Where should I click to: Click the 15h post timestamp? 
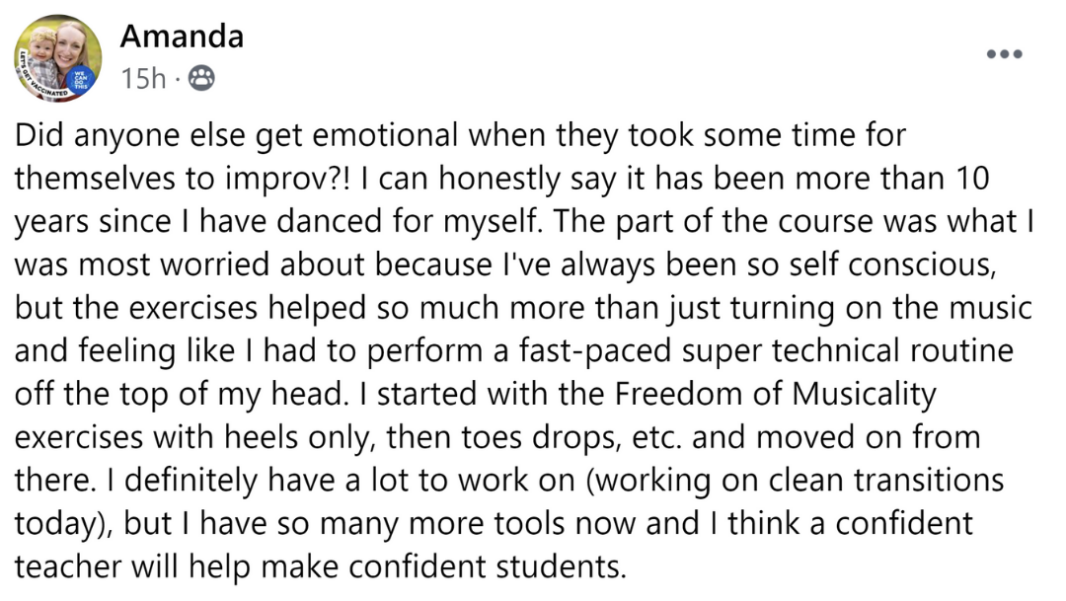click(143, 79)
